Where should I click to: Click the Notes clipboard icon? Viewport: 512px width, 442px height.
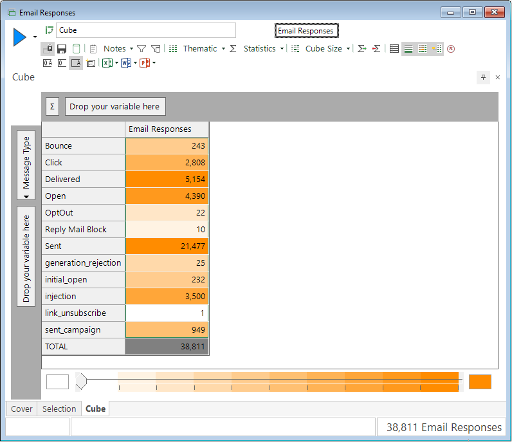[93, 49]
